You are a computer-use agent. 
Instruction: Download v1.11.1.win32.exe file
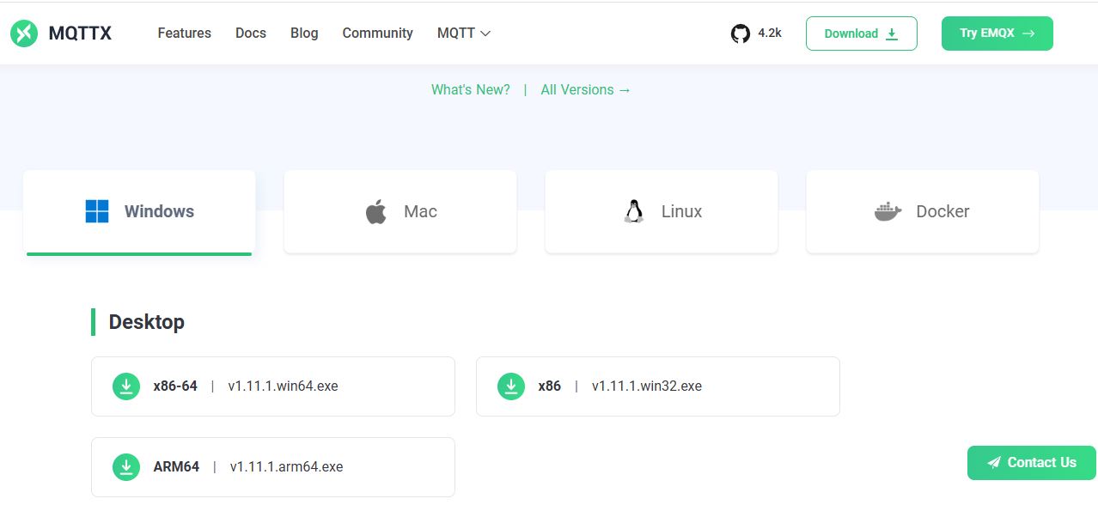click(647, 386)
